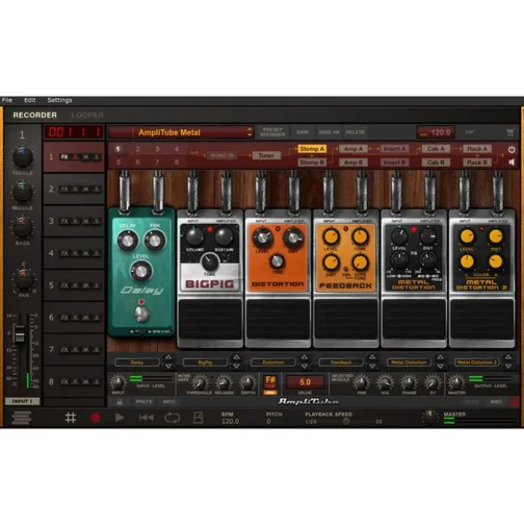This screenshot has height=525, width=524.
Task: Click the SAVE AS button
Action: [329, 132]
